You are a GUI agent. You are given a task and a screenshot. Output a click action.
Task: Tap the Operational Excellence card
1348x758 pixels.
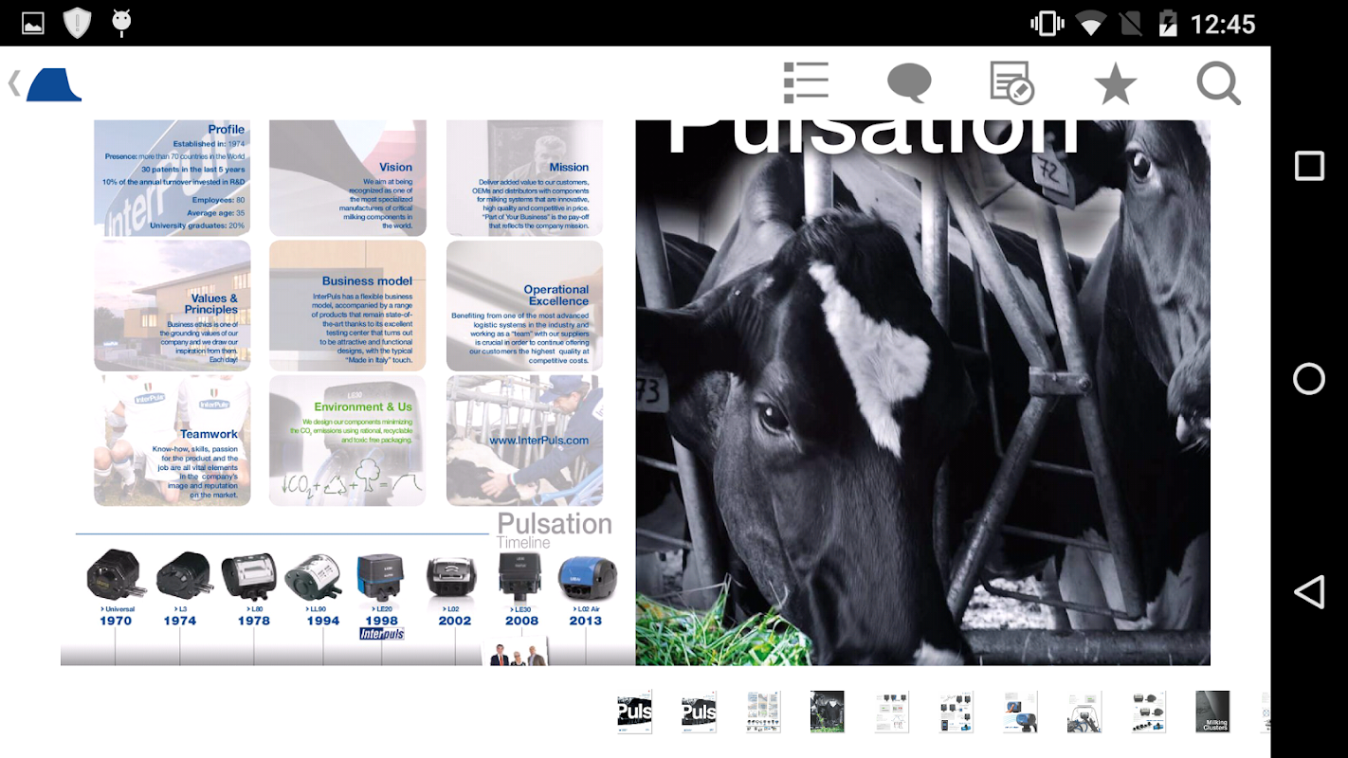pos(524,305)
